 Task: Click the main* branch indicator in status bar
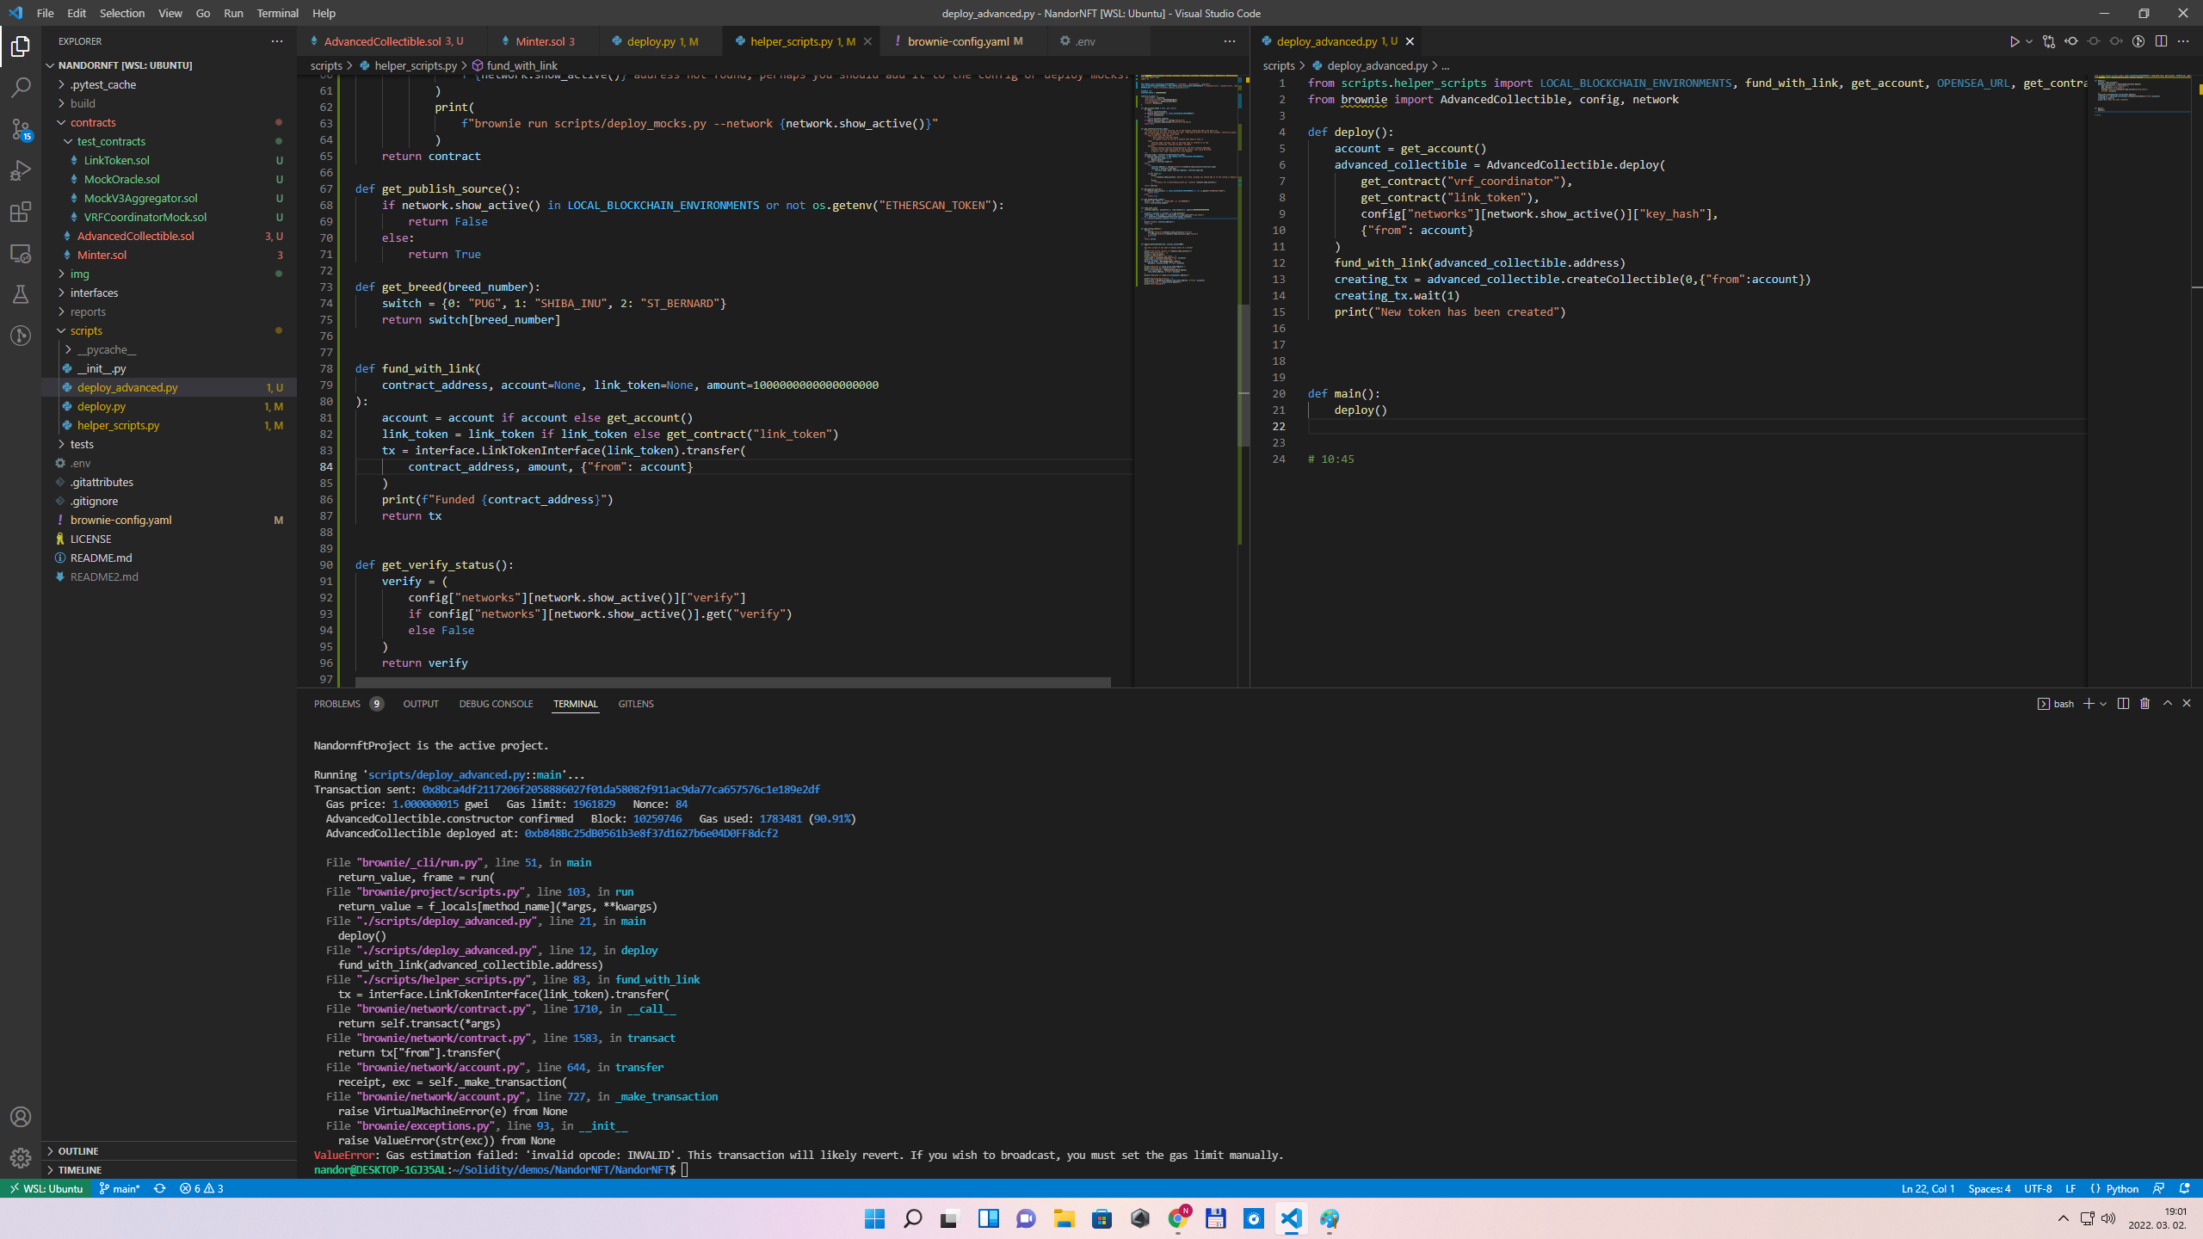pyautogui.click(x=120, y=1188)
